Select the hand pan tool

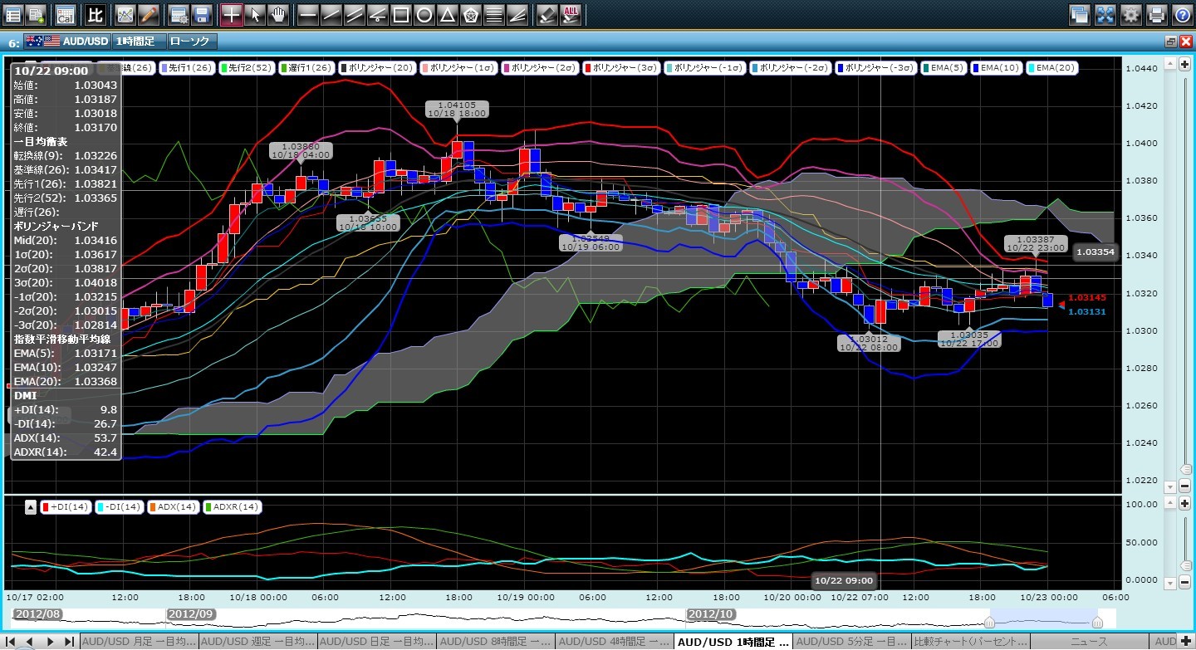coord(280,14)
